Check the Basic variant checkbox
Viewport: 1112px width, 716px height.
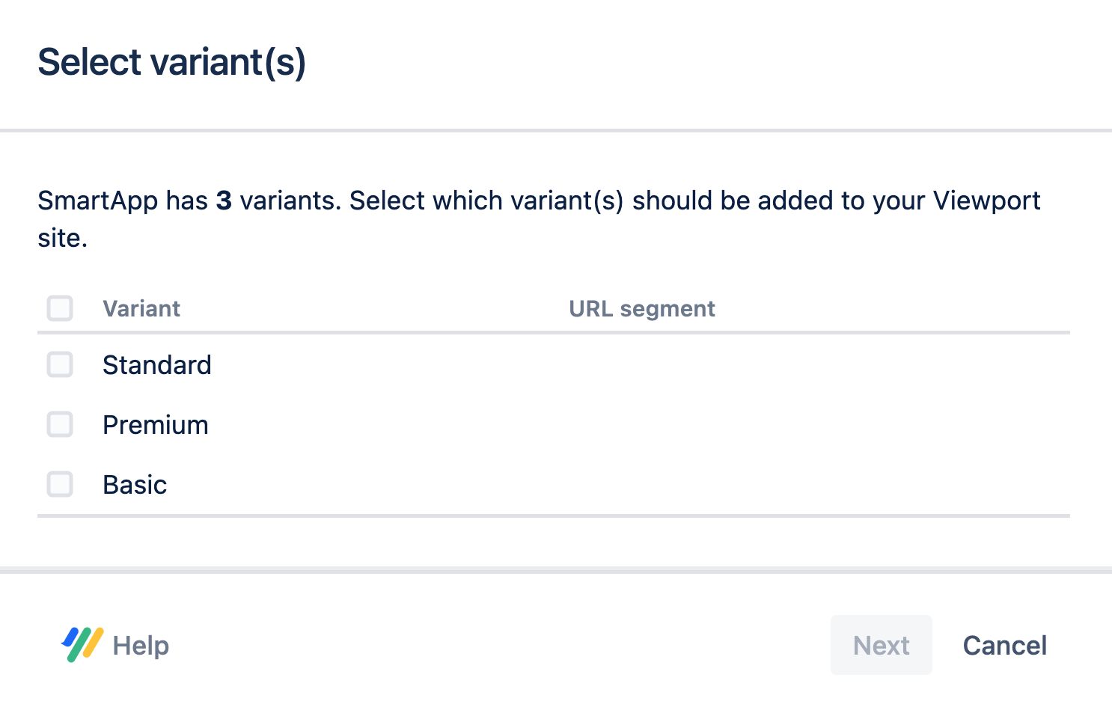tap(60, 485)
